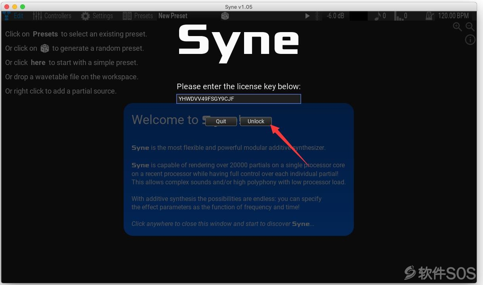The image size is (483, 285).
Task: Click the bold 'Presets' link in instructions
Action: pos(45,34)
